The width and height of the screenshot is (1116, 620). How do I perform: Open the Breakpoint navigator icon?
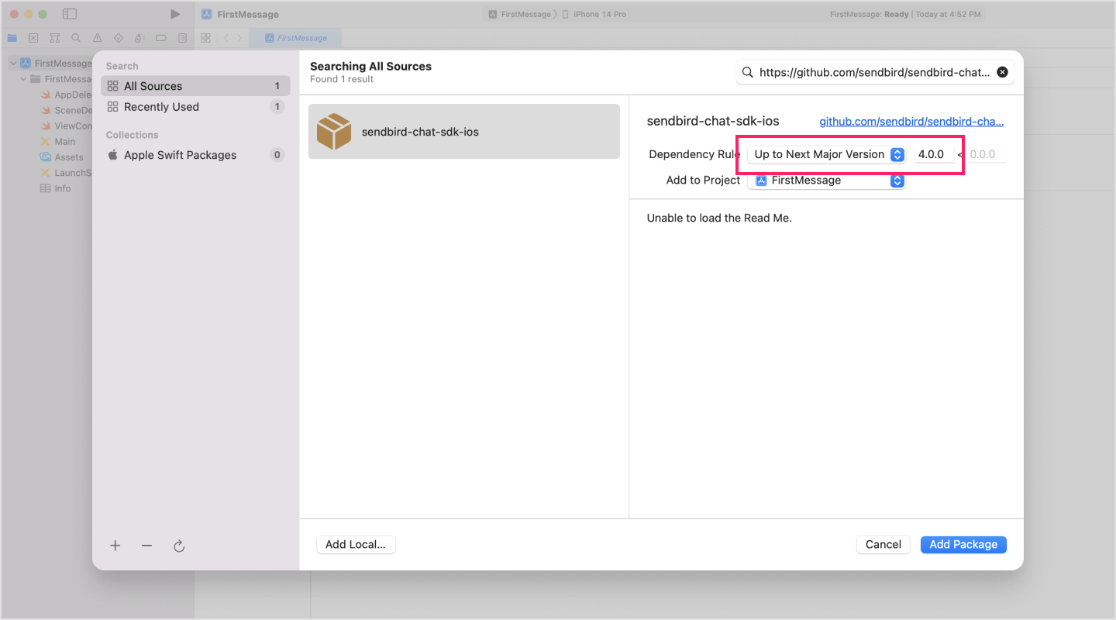click(160, 37)
